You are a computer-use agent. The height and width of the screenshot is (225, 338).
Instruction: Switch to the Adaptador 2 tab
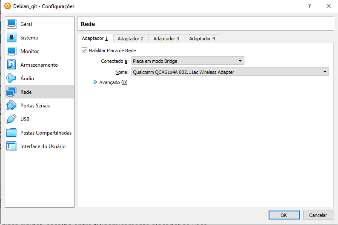130,39
